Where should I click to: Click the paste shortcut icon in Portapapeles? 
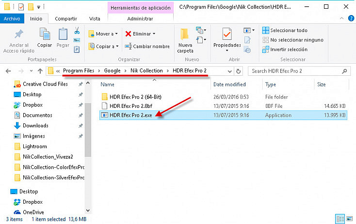coord(77,49)
